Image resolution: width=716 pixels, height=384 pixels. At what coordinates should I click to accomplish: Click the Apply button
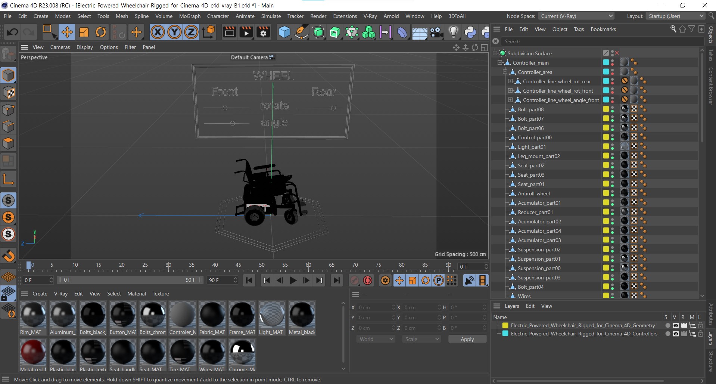click(467, 339)
